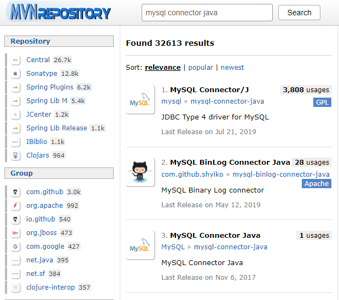Click the org.jboss group icon
The height and width of the screenshot is (300, 339).
[15, 233]
